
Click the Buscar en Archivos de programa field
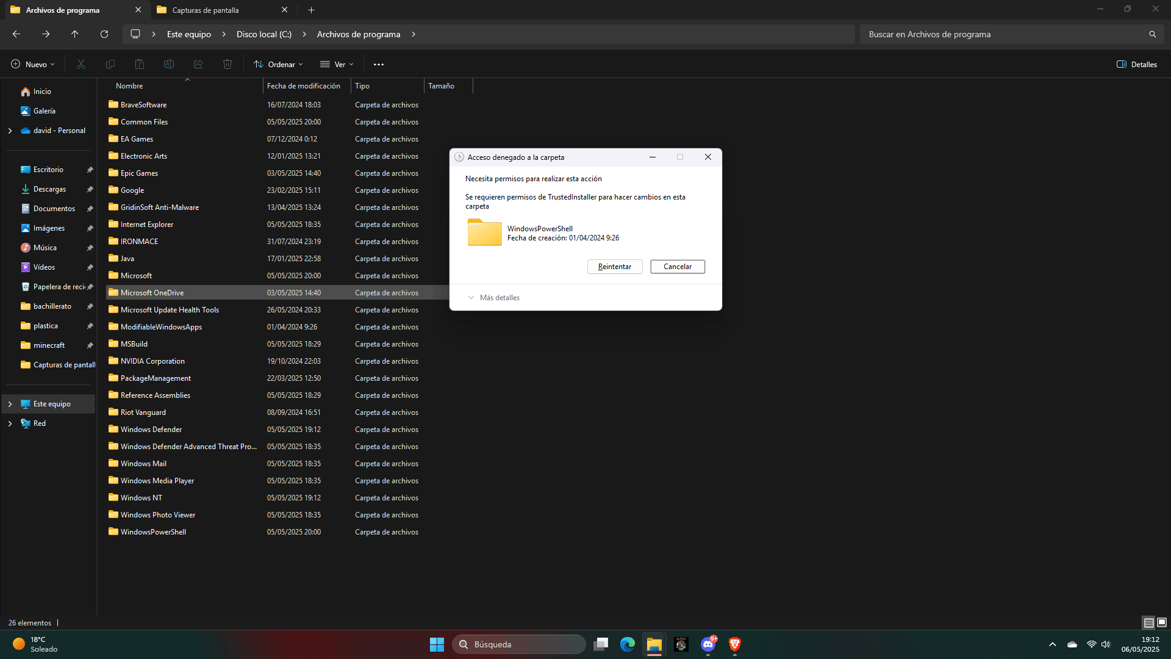pos(1011,34)
